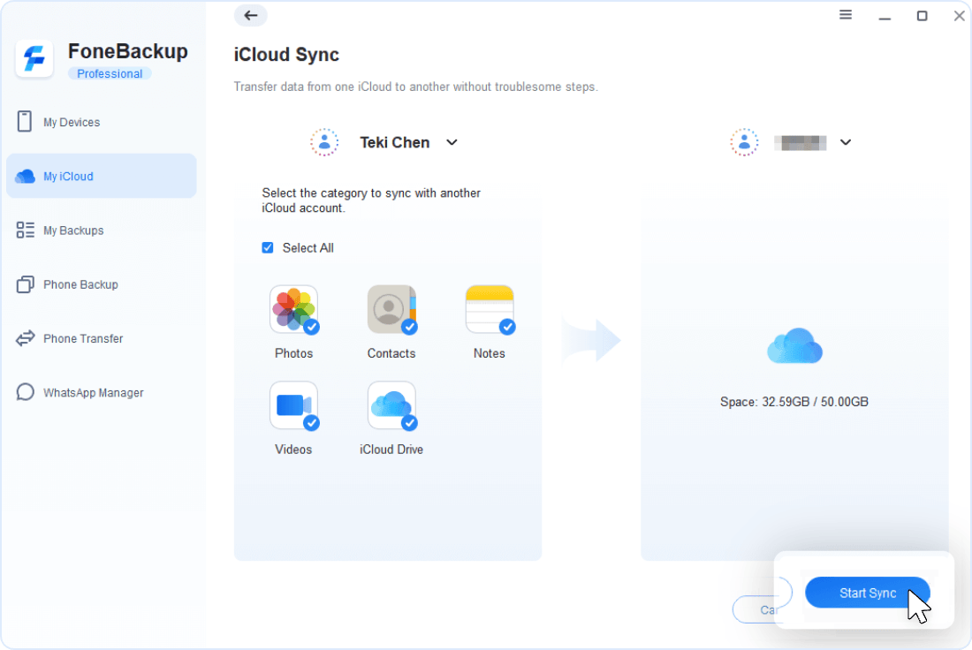Open My Devices in sidebar
972x650 pixels.
click(x=72, y=122)
